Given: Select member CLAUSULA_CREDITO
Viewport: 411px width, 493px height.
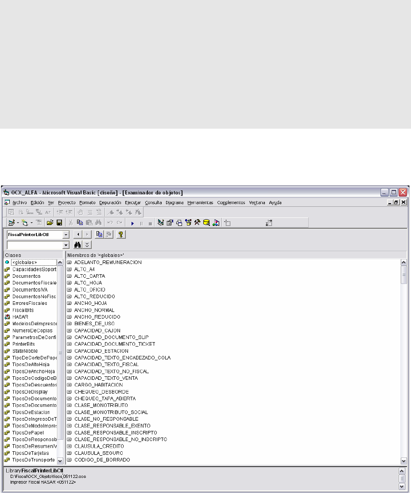Looking at the screenshot, I should click(99, 446).
